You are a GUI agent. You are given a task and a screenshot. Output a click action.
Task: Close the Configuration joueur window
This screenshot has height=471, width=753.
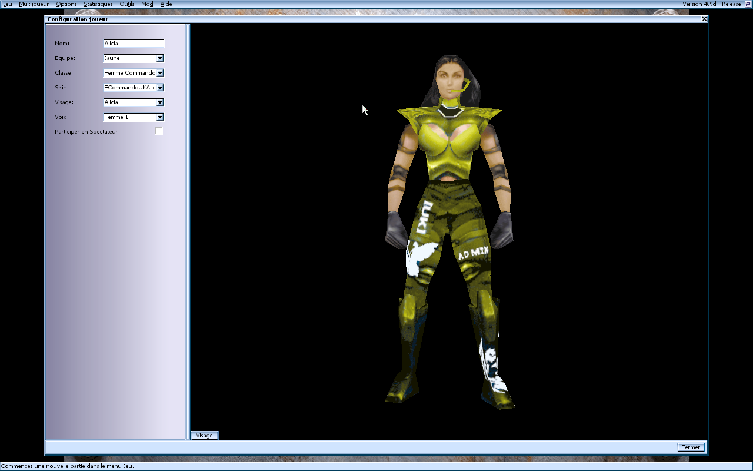[x=704, y=19]
